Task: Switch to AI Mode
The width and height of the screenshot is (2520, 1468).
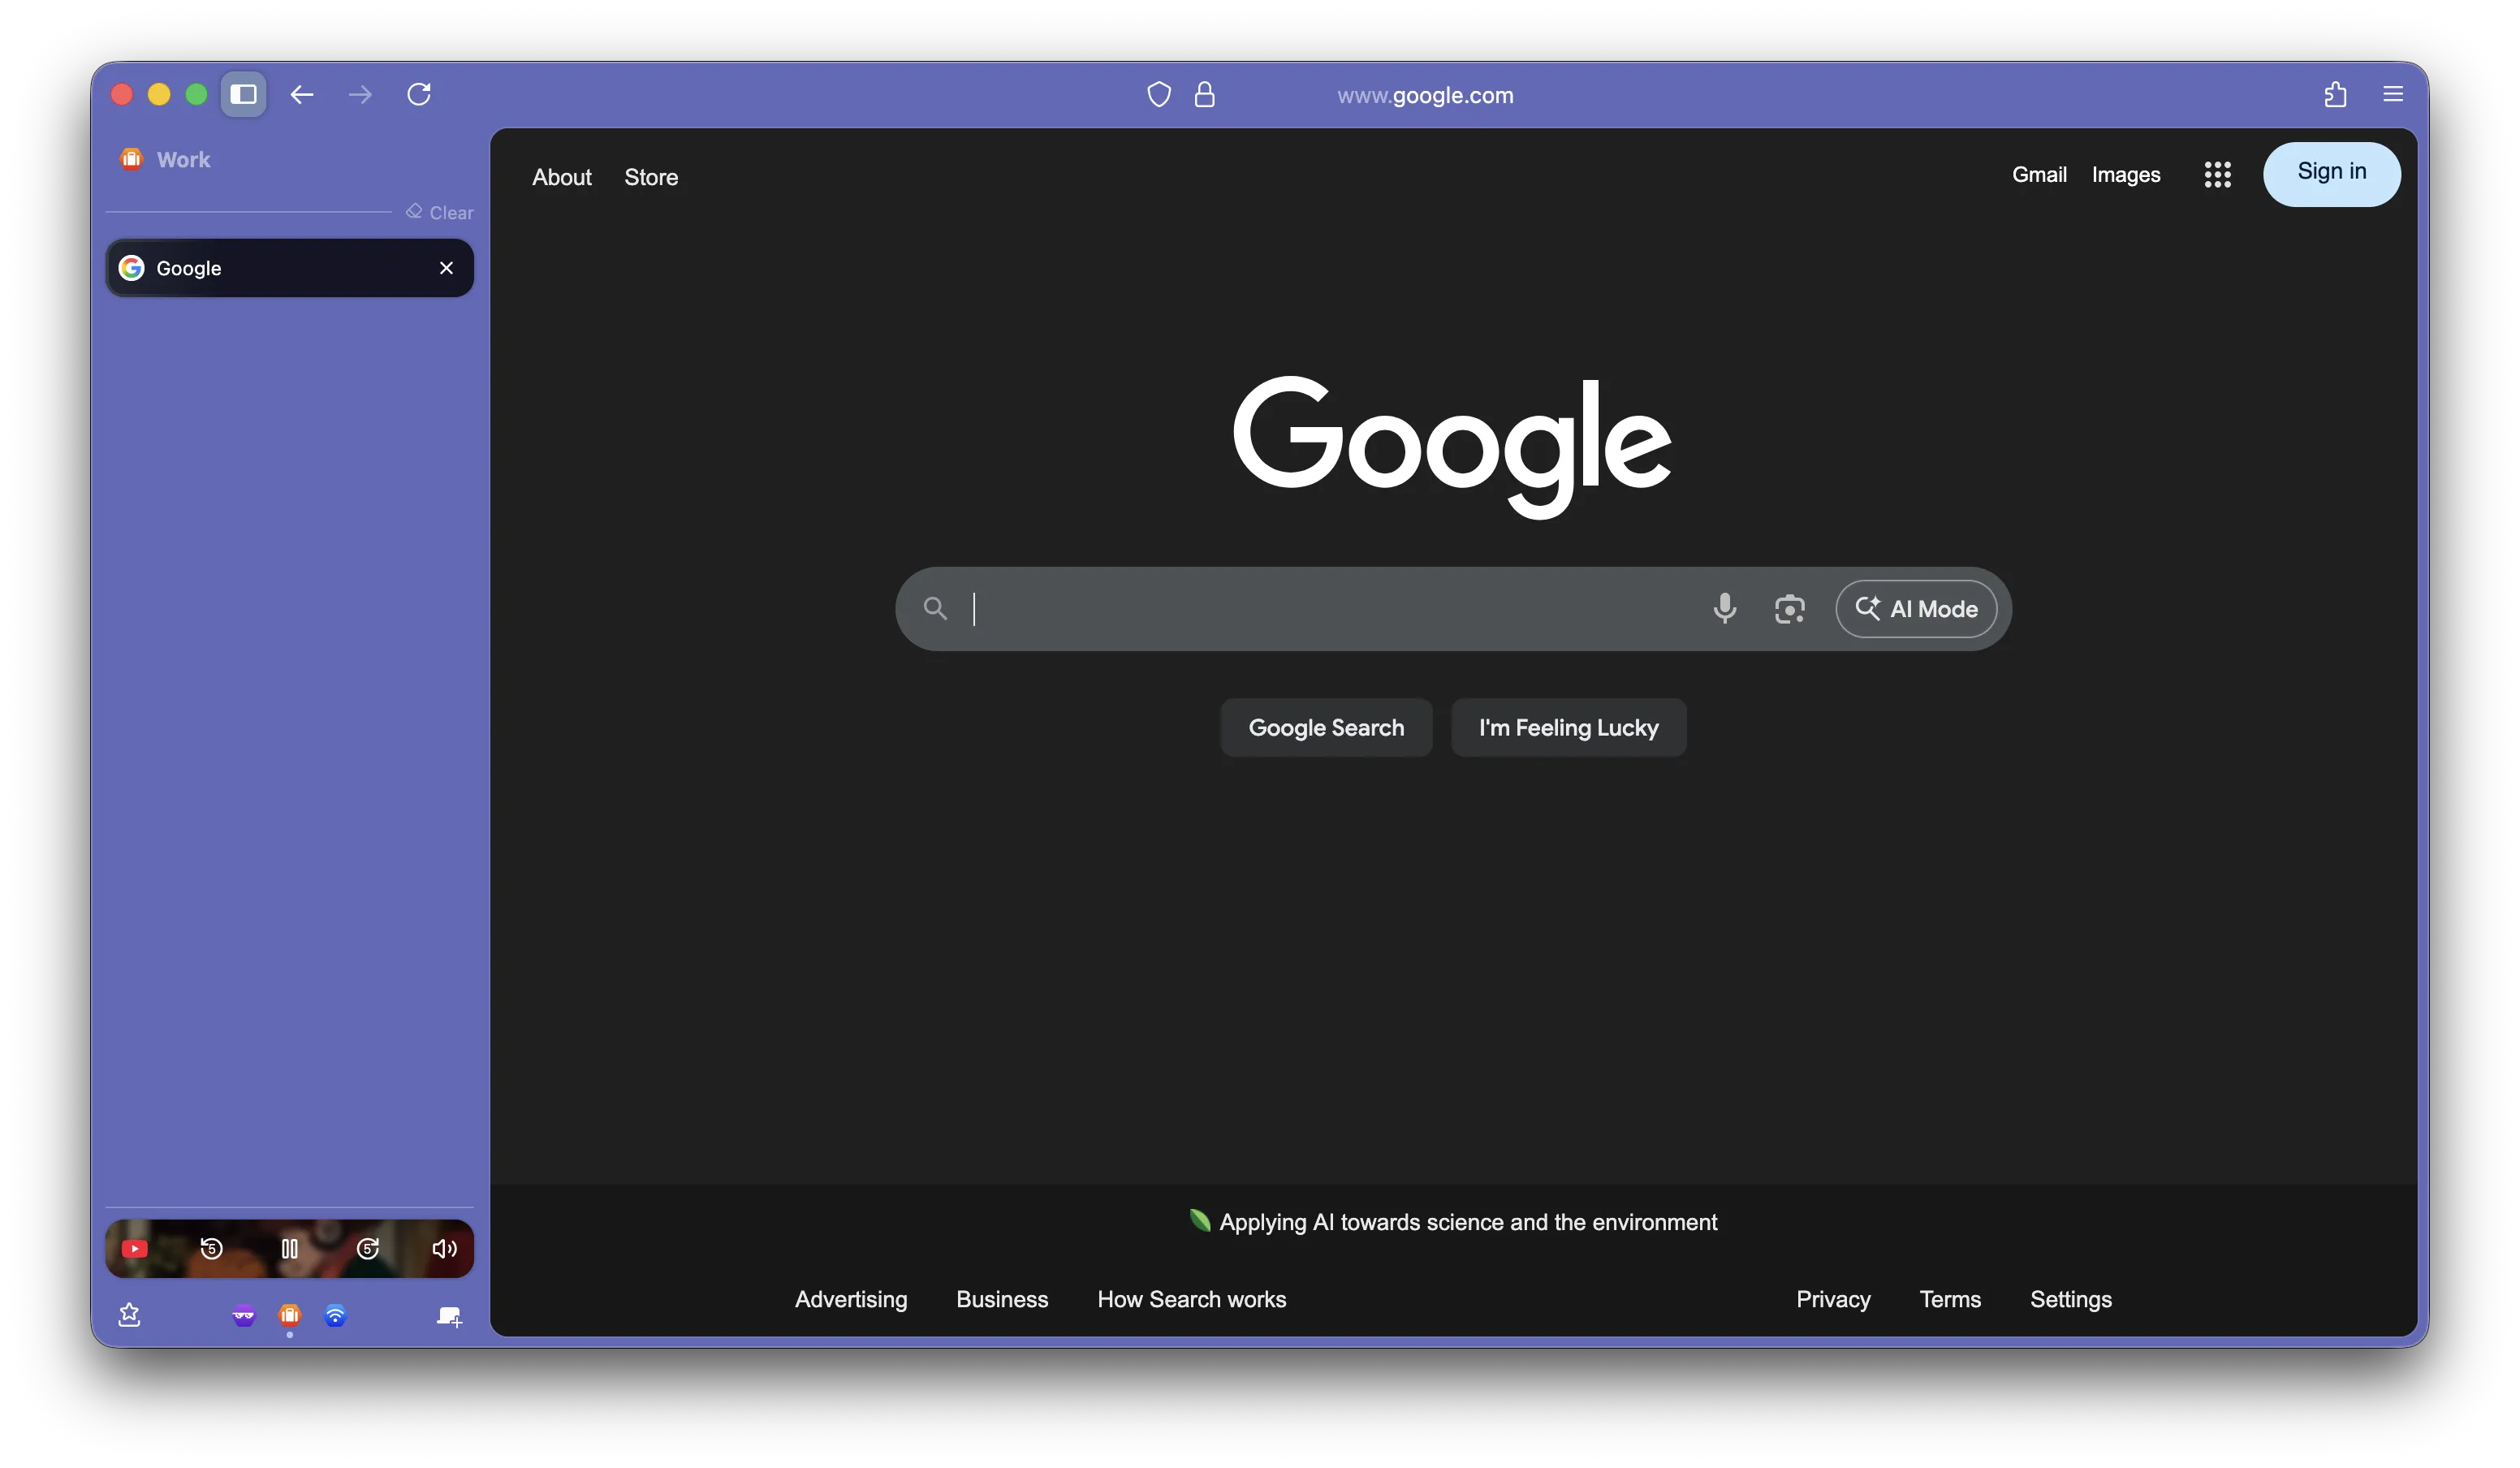Action: coord(1916,609)
